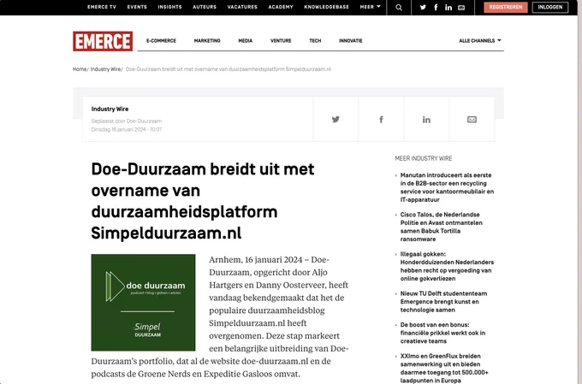Open the INSIGHTS menu item
Viewport: 582px width, 384px height.
[x=169, y=7]
